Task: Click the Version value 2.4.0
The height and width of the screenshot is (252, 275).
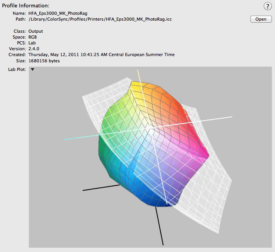Action: tap(34, 49)
